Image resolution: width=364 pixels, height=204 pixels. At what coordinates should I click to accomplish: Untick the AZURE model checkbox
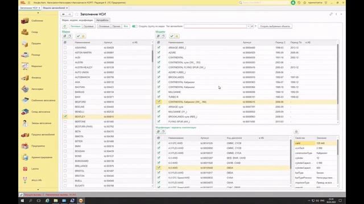[159, 53]
